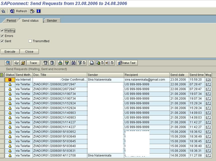
Task: Click the Close button
Action: (29, 52)
